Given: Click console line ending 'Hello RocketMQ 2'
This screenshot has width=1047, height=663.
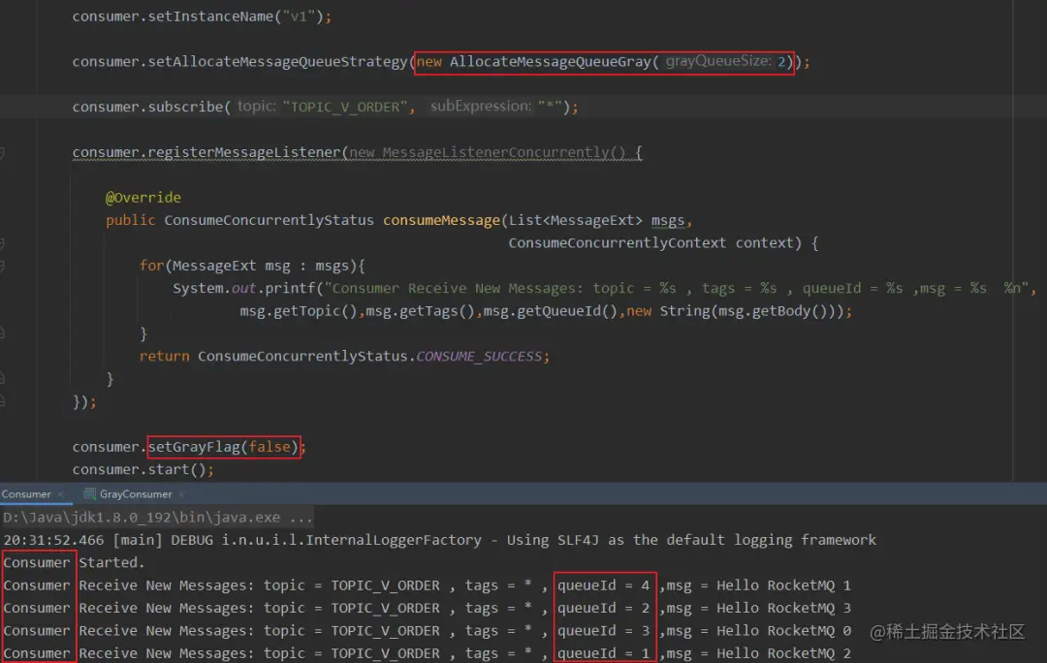Looking at the screenshot, I should click(428, 653).
